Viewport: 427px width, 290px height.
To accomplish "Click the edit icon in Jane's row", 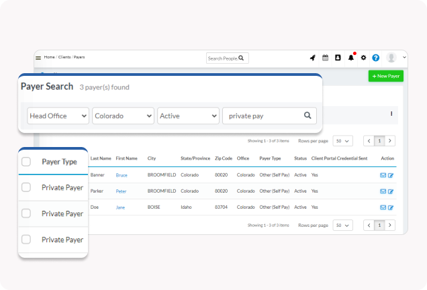I will 391,207.
